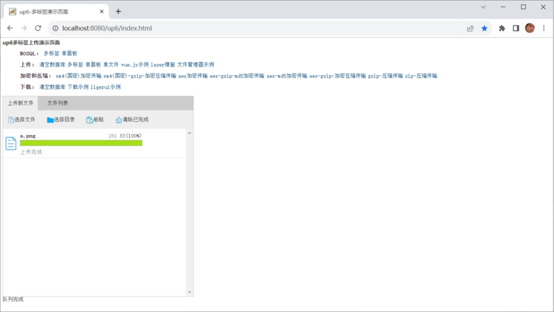Image resolution: width=554 pixels, height=312 pixels.
Task: Open aes-gzip-加密压缩传输 link
Action: click(338, 75)
